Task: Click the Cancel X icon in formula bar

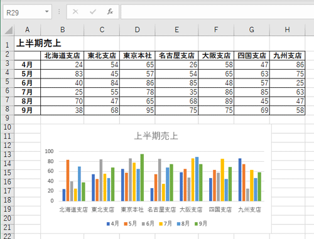Action: 75,12
